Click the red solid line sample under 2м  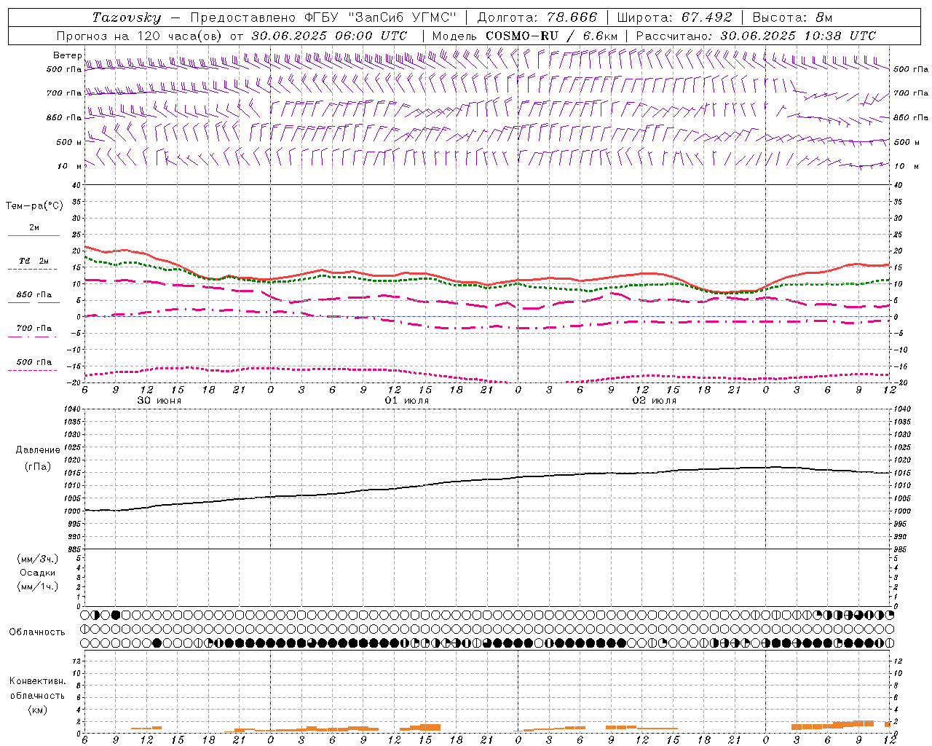coord(33,235)
